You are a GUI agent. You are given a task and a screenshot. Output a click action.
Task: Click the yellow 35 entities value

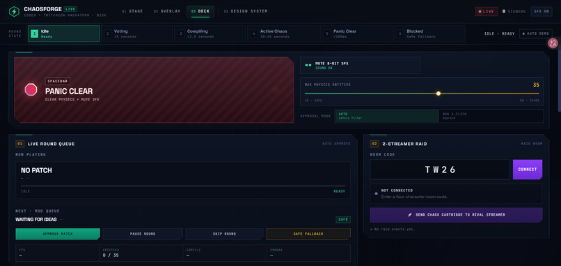pyautogui.click(x=536, y=85)
